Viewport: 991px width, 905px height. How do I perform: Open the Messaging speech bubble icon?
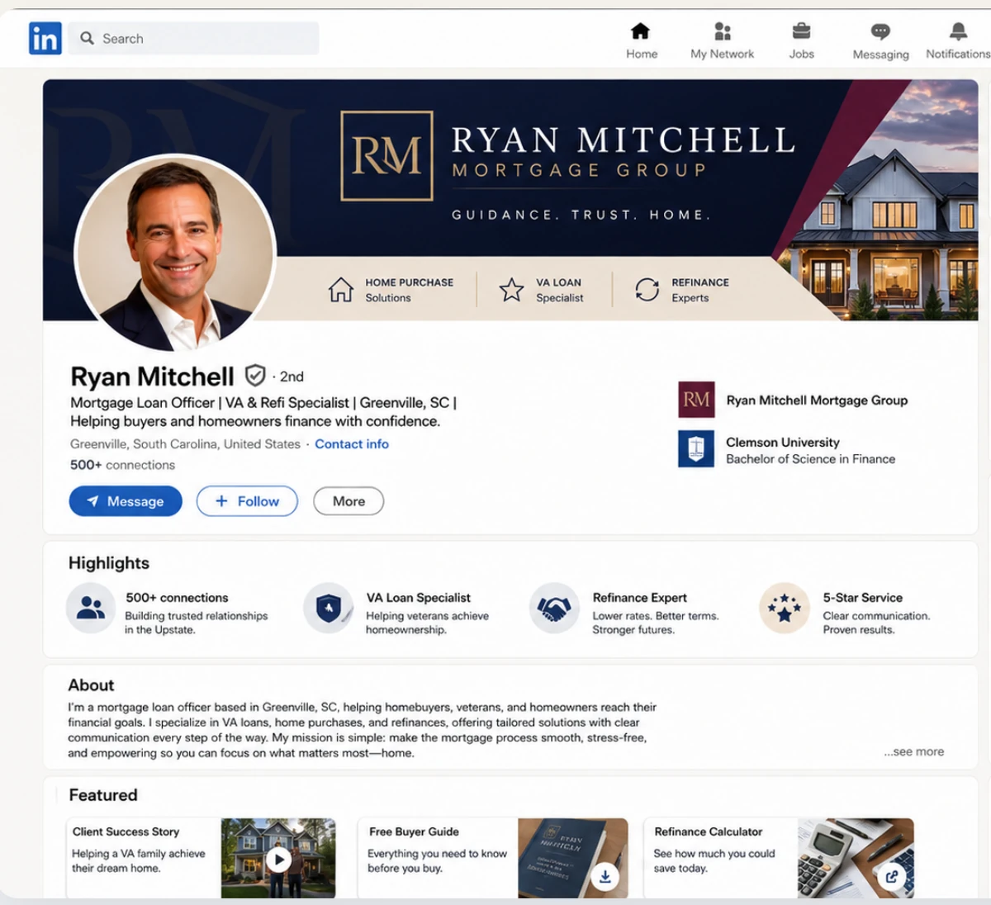[x=880, y=32]
